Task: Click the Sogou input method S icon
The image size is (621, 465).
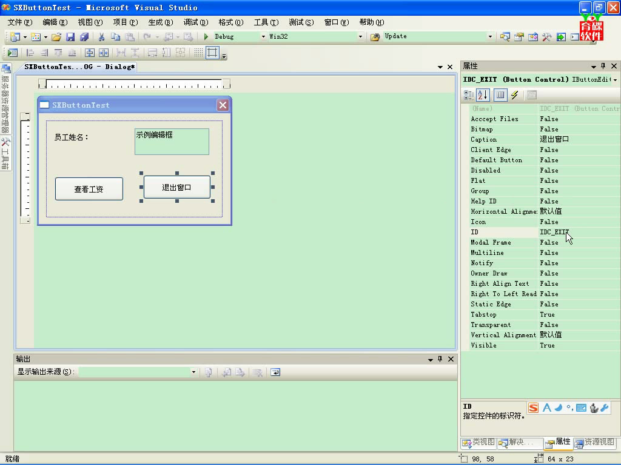Action: (x=534, y=408)
